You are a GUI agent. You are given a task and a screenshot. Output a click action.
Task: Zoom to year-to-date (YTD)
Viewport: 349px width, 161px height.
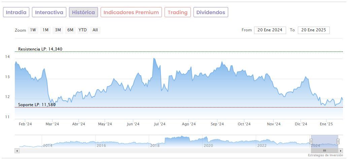coord(82,30)
